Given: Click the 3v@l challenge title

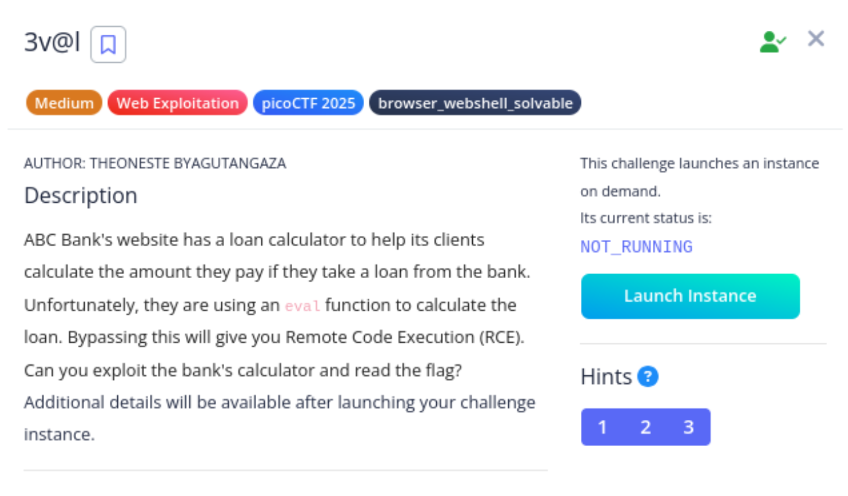Looking at the screenshot, I should pos(52,42).
